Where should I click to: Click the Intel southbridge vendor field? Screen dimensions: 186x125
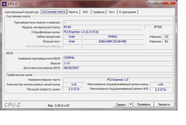tap(72, 42)
